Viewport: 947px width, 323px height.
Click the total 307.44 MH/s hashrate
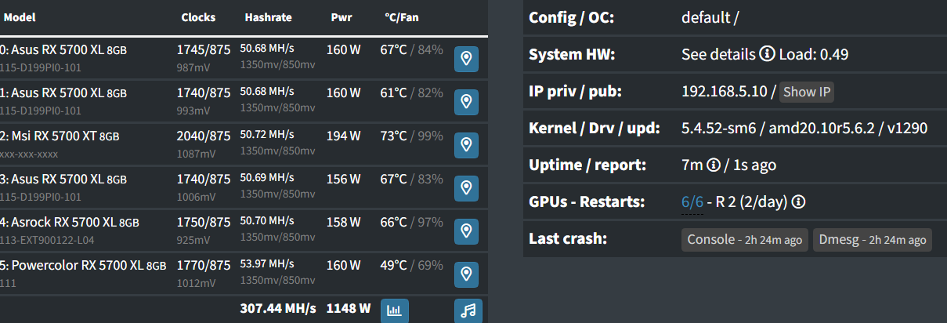pyautogui.click(x=277, y=309)
